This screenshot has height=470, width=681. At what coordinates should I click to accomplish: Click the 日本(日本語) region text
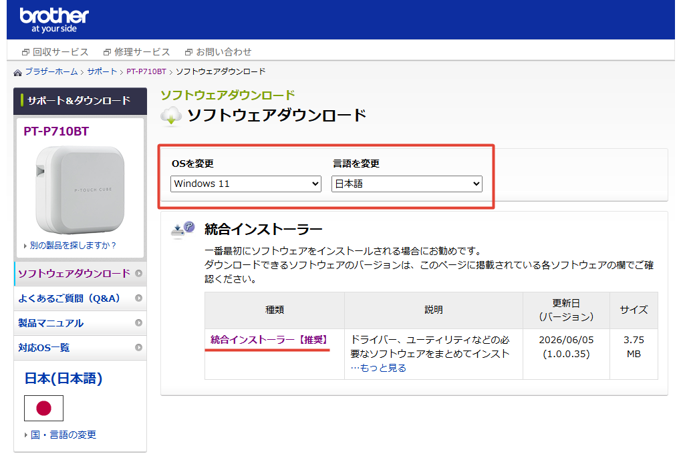tap(63, 379)
